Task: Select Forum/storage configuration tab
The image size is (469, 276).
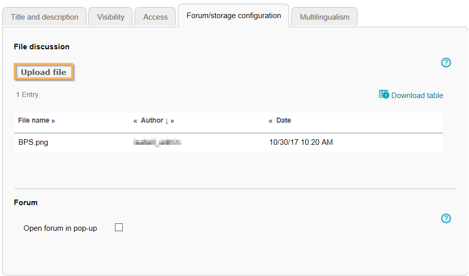Action: click(234, 16)
